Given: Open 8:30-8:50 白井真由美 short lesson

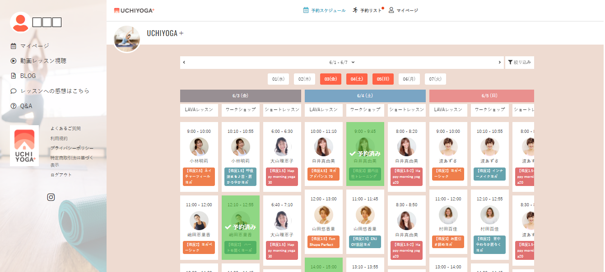Looking at the screenshot, I should pyautogui.click(x=407, y=231).
